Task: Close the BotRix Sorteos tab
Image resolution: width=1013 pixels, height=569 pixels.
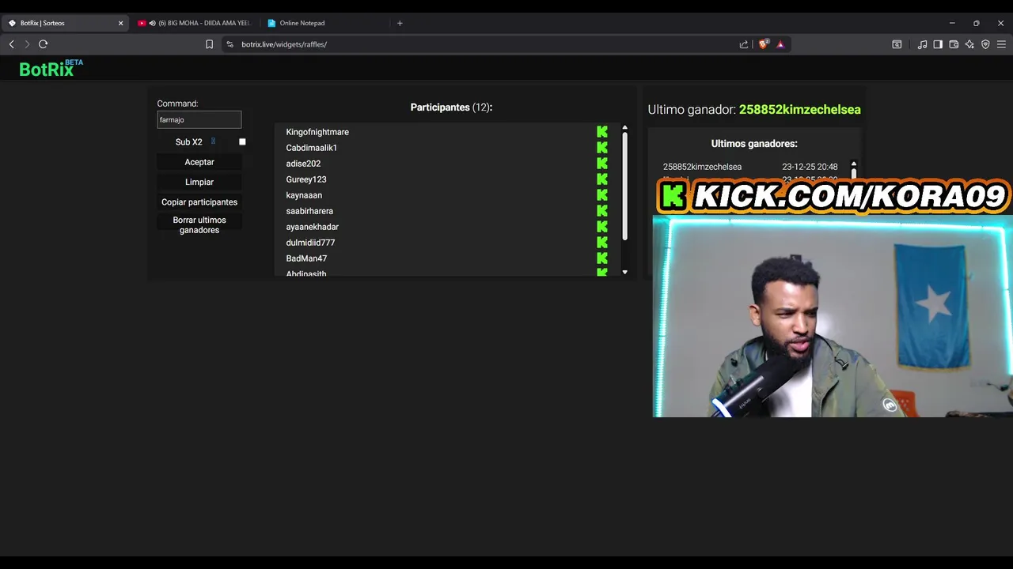Action: 120,23
